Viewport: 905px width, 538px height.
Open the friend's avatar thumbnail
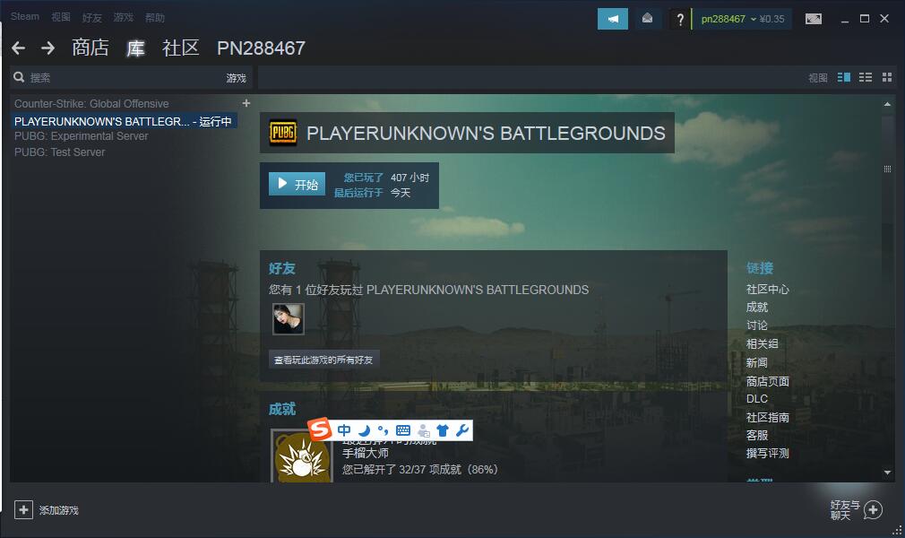(x=288, y=319)
